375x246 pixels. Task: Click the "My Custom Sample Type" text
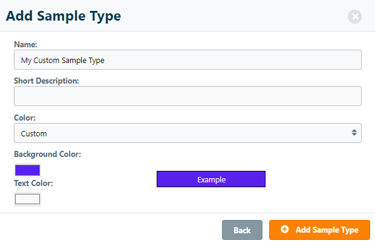[62, 60]
